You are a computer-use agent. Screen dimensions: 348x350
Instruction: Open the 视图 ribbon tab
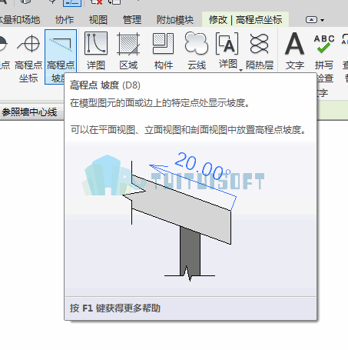click(98, 20)
